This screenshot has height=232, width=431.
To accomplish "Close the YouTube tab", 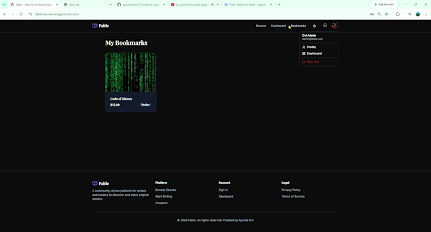I will click(x=217, y=4).
